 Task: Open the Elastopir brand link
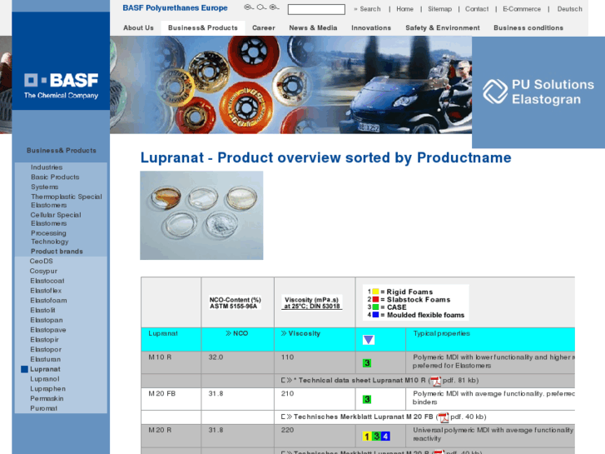pos(45,340)
